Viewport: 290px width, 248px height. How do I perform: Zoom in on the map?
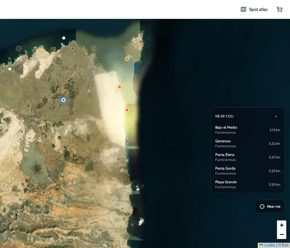click(281, 225)
